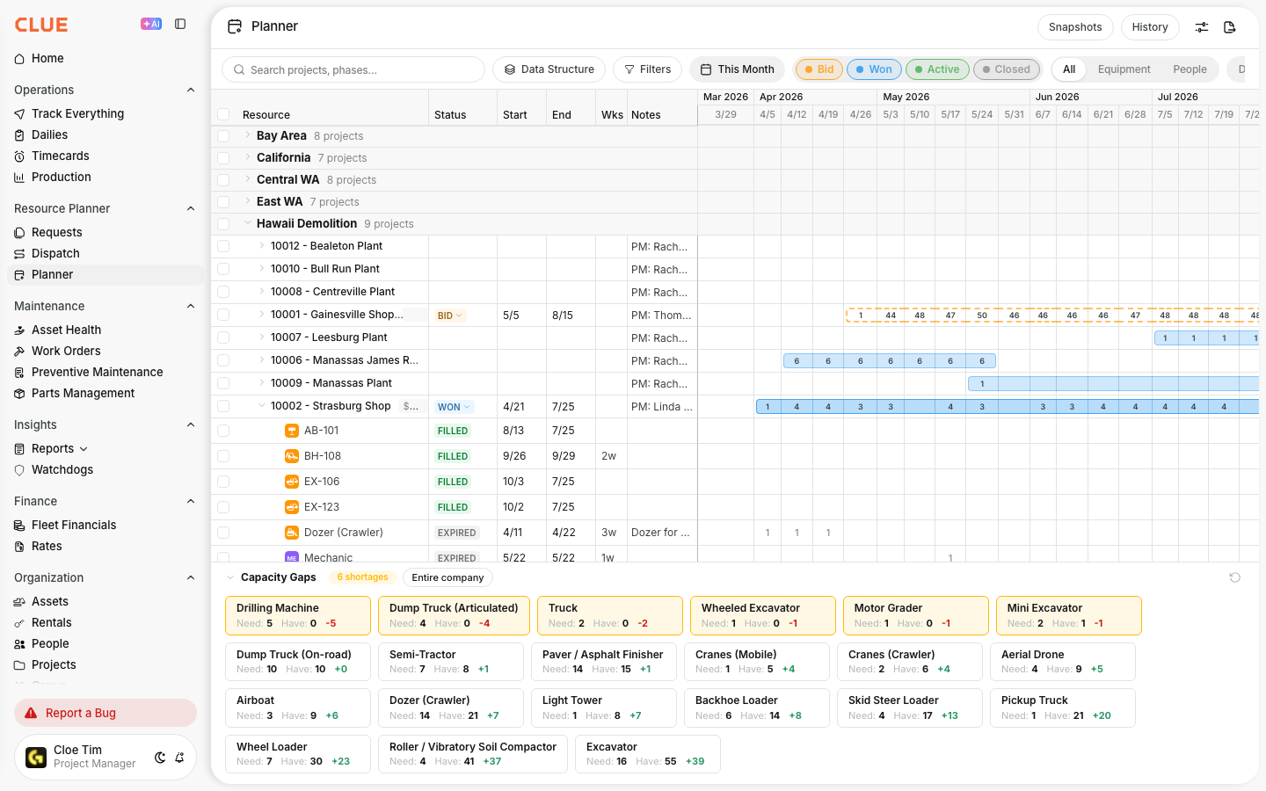This screenshot has width=1266, height=791.
Task: Open the Filters button
Action: pos(647,69)
